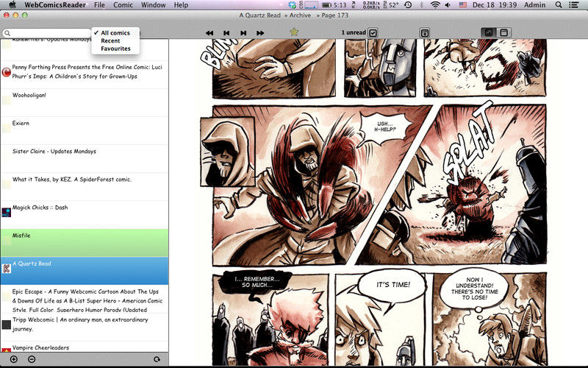588x368 pixels.
Task: Select the Vampire Cheerleaders comic
Action: [x=85, y=347]
